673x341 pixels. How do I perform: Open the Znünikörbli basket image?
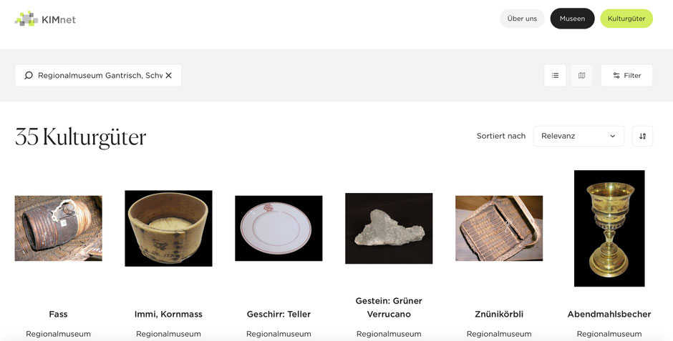[x=499, y=228]
